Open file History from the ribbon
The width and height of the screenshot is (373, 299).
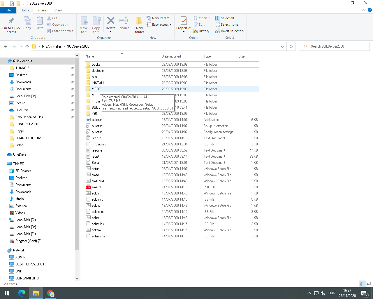click(x=201, y=31)
